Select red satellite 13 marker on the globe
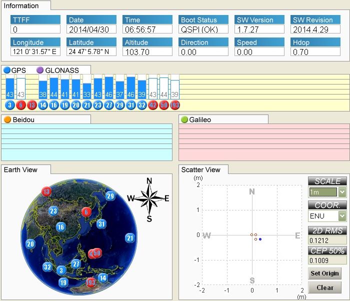 (x=46, y=191)
